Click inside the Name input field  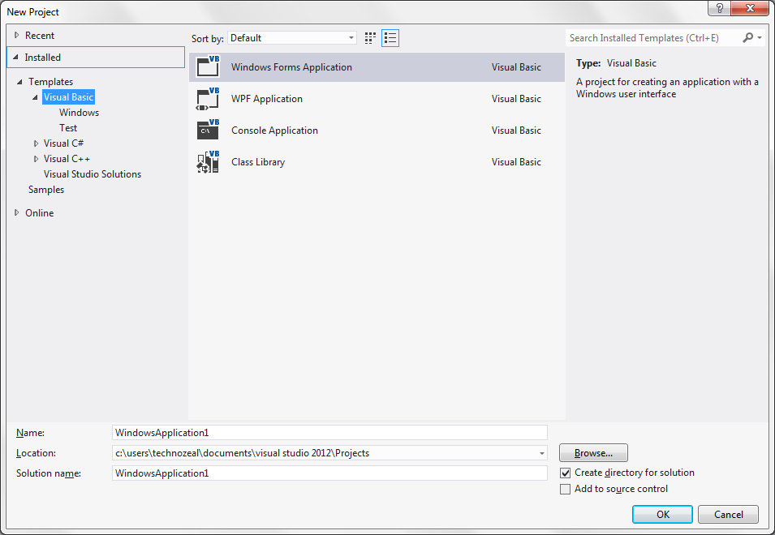click(325, 432)
